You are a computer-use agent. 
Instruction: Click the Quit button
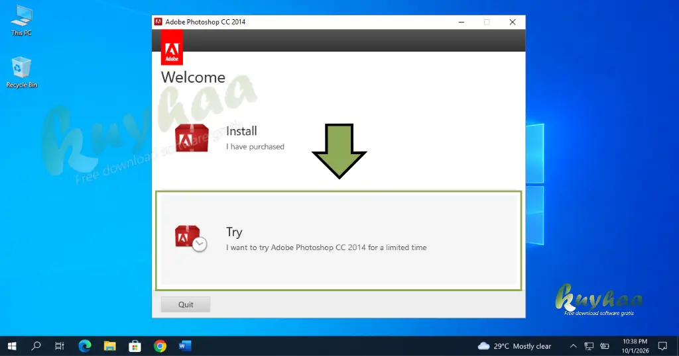186,304
